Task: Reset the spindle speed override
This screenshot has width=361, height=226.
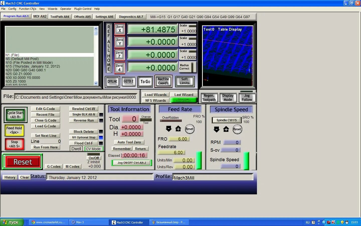Action: 237,129
